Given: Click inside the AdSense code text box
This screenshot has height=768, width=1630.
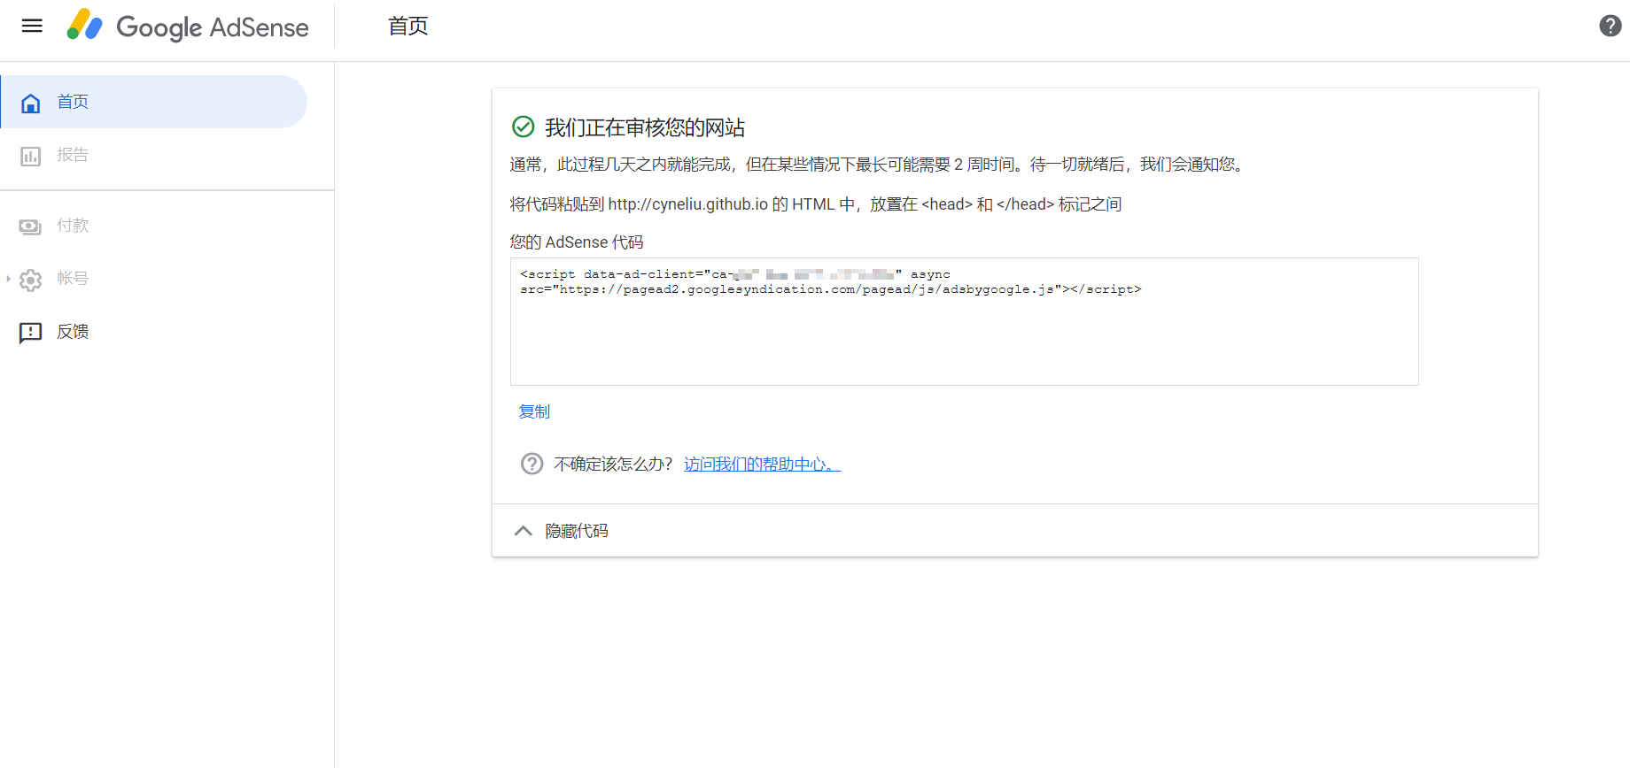Looking at the screenshot, I should (964, 321).
